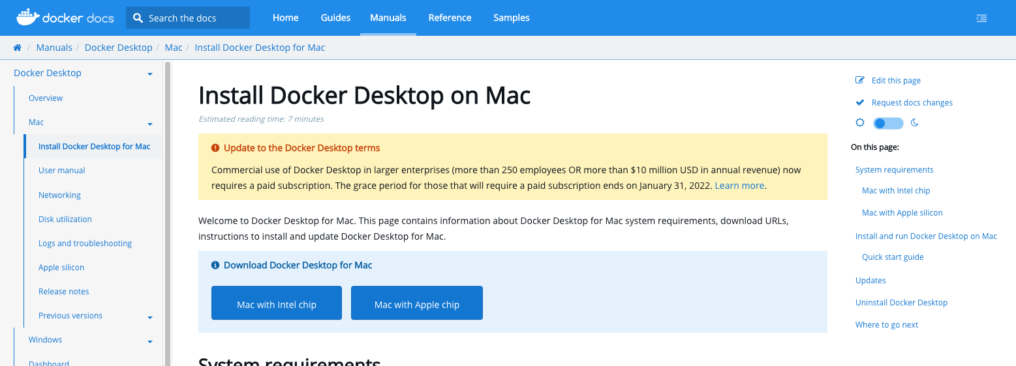Screen dimensions: 1016x366
Task: Jump to Install and run Docker Desktop on Mac
Action: point(926,236)
